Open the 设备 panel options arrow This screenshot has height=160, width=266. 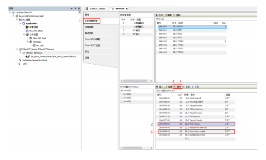(72, 8)
